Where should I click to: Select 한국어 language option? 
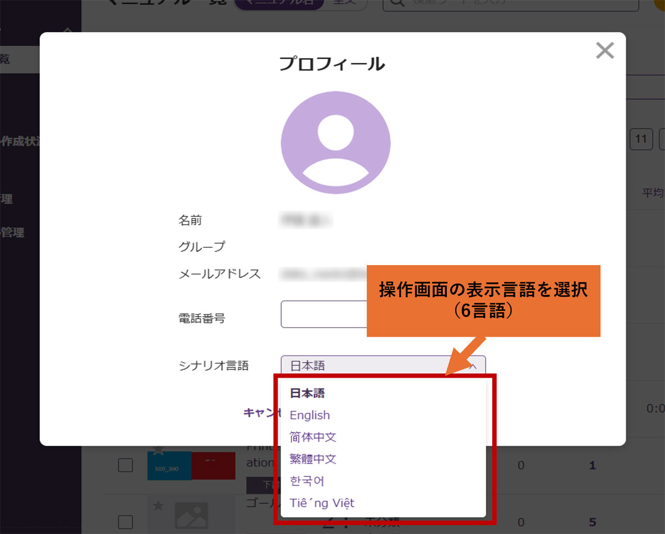pyautogui.click(x=307, y=481)
